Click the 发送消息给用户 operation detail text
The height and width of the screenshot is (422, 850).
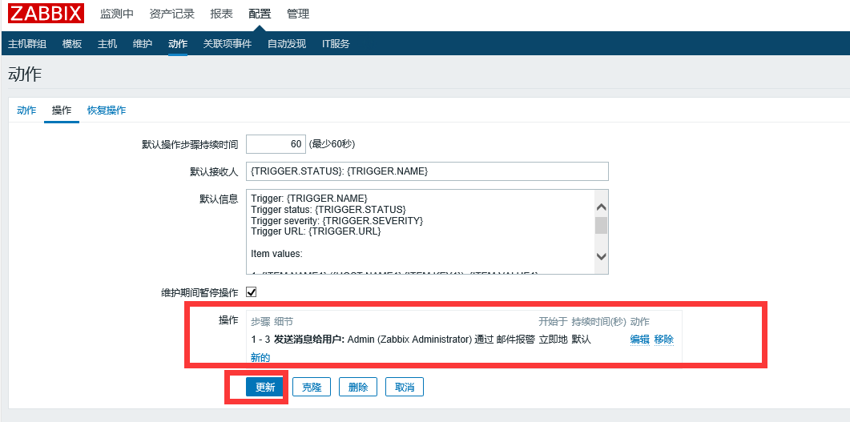coord(309,340)
